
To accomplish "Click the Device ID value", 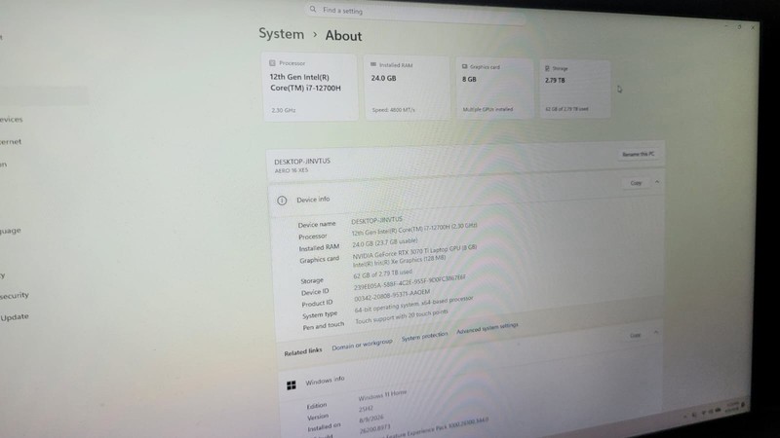I will tap(409, 281).
